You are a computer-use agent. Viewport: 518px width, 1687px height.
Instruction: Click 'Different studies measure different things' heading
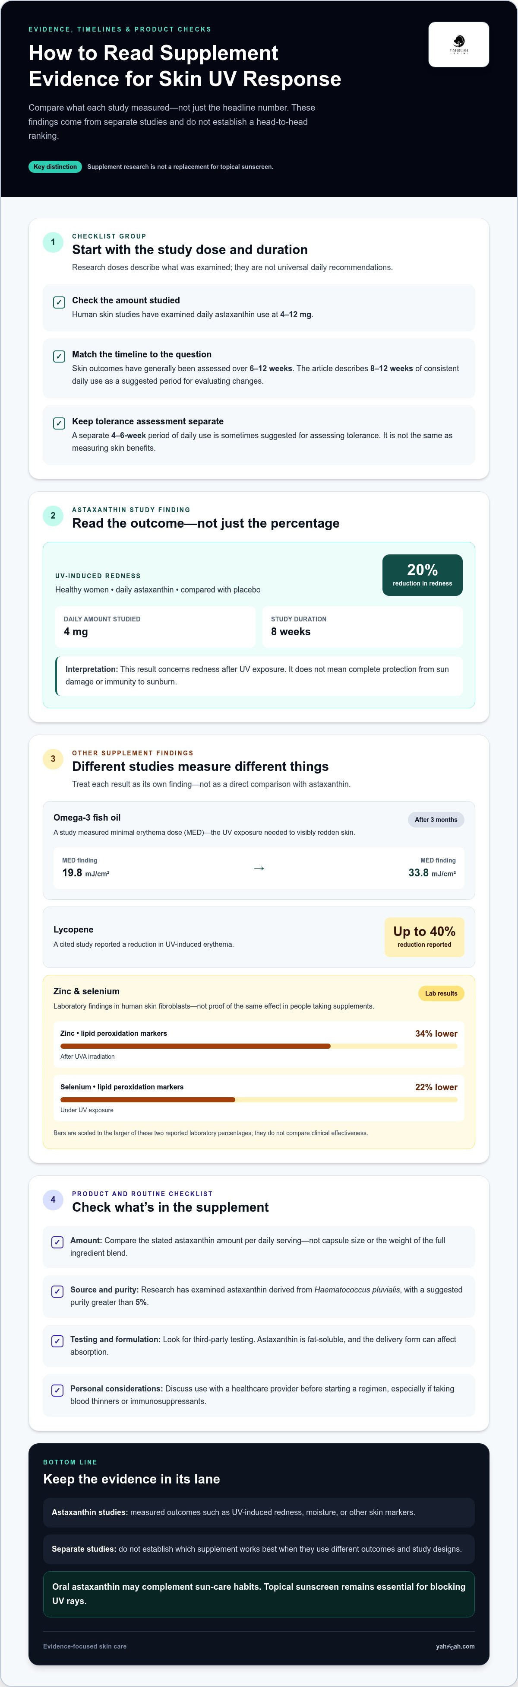click(x=200, y=766)
